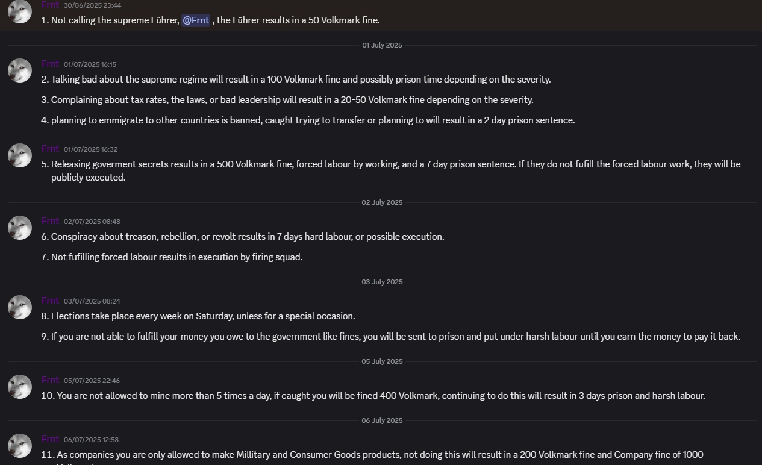Click the @Frnt mention in rule 1
The height and width of the screenshot is (465, 762).
point(196,20)
